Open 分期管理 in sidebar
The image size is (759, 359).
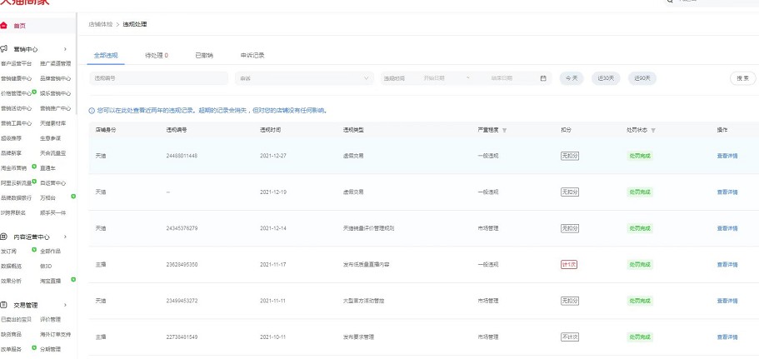coord(50,349)
